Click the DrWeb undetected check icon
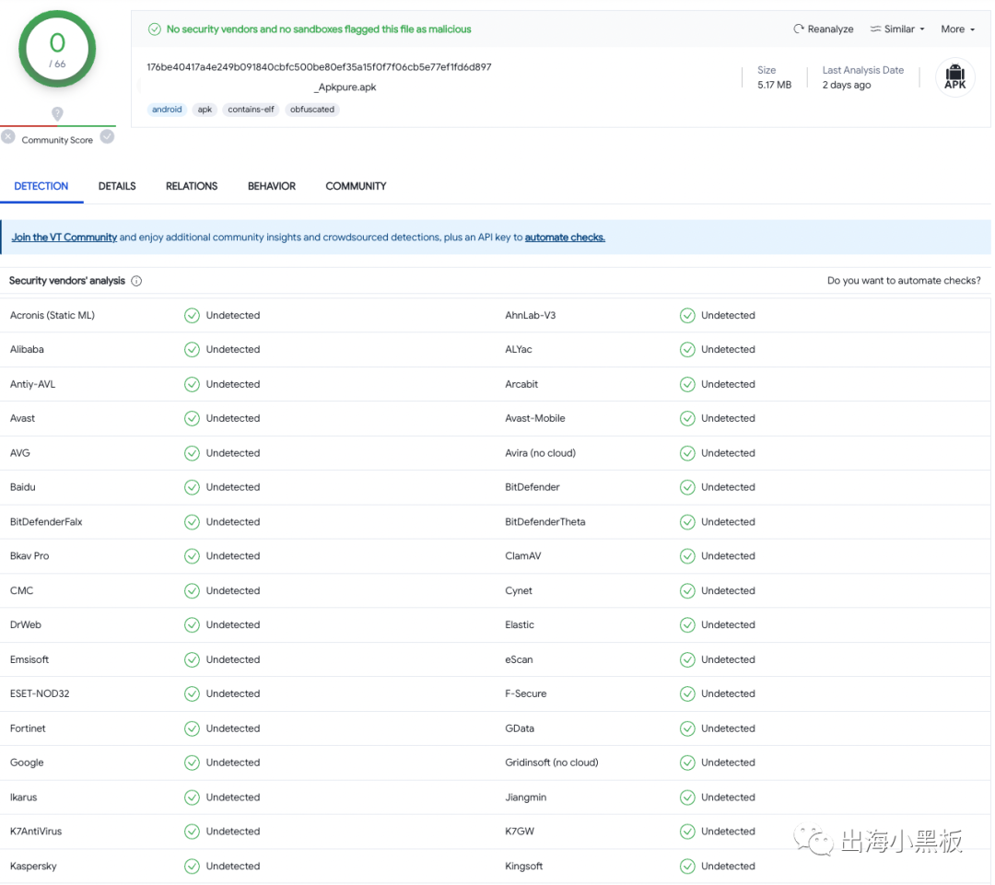The image size is (995, 885). pos(192,625)
